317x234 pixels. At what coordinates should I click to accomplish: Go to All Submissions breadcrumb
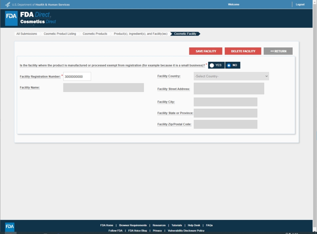pyautogui.click(x=26, y=34)
